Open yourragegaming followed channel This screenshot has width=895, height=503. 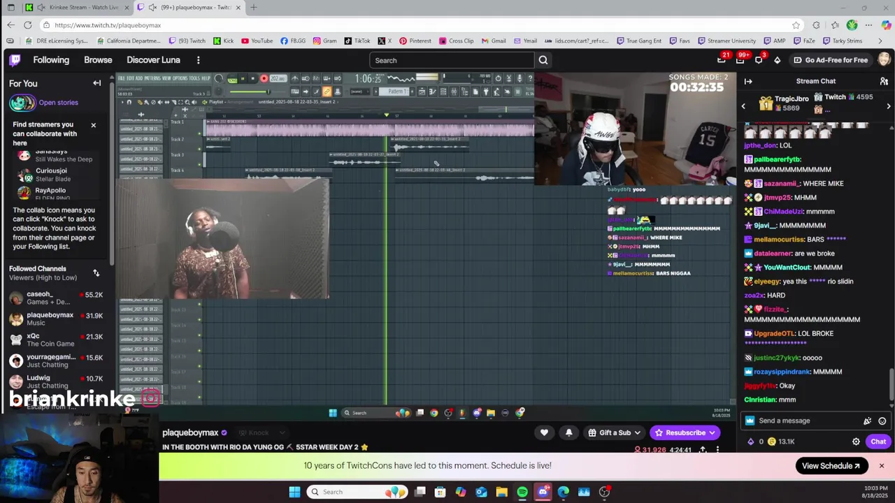tap(56, 361)
